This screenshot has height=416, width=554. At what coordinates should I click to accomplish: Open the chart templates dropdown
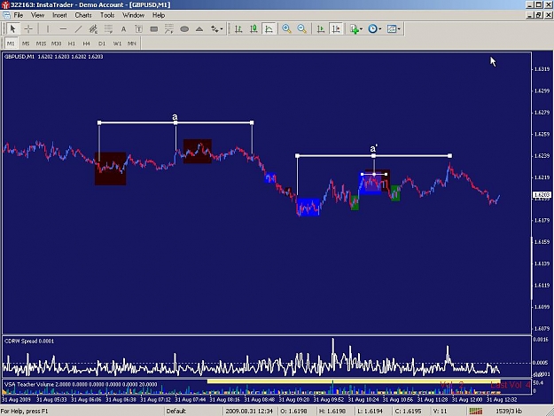[x=394, y=29]
